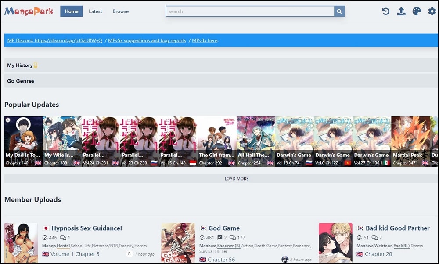Viewport: 439px width, 264px height.
Task: Open Martial Peak Chapter 3471 cover
Action: (411, 141)
